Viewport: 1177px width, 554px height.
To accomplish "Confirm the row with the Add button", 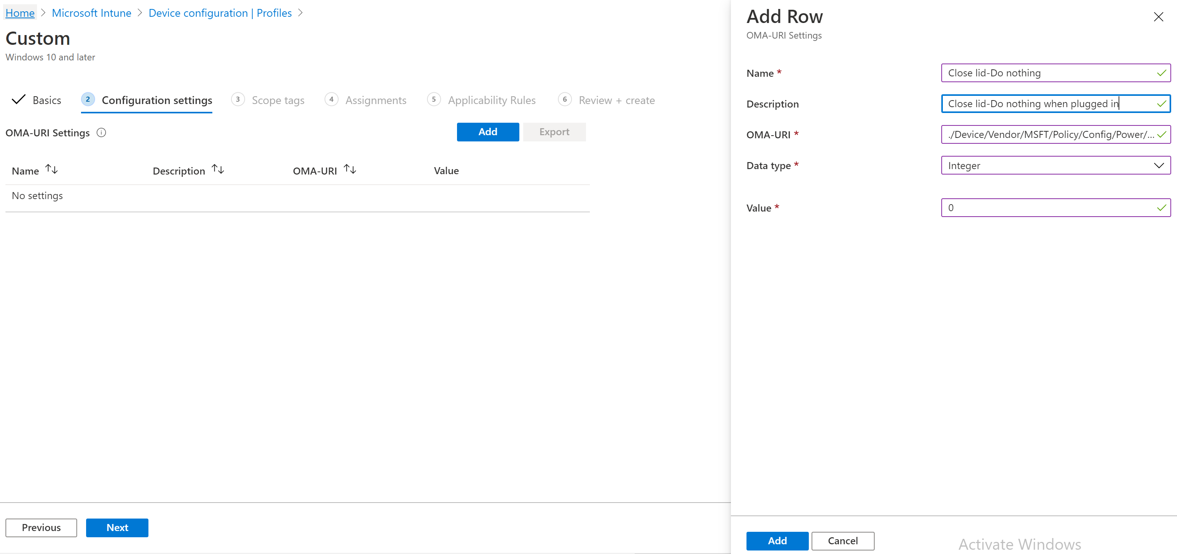I will [777, 541].
